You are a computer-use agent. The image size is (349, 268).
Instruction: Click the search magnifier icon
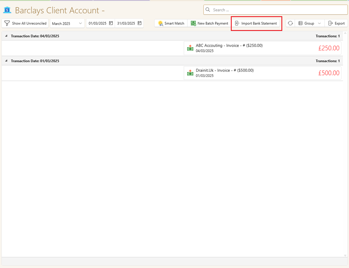208,10
